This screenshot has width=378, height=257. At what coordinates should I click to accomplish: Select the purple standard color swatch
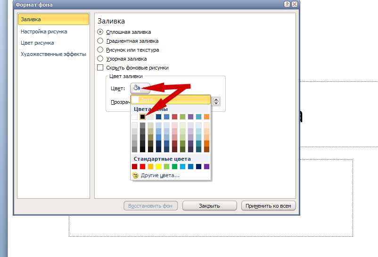click(x=206, y=166)
